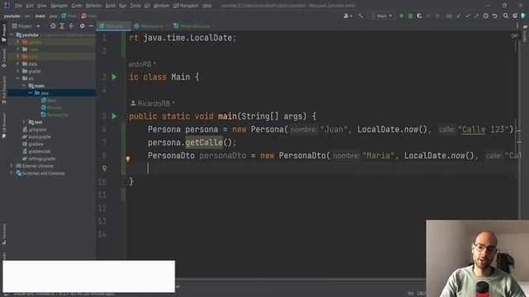
Task: Open the File menu
Action: click(x=18, y=6)
